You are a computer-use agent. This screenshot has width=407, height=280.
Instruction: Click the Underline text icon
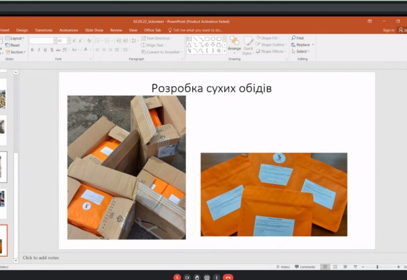pos(45,49)
